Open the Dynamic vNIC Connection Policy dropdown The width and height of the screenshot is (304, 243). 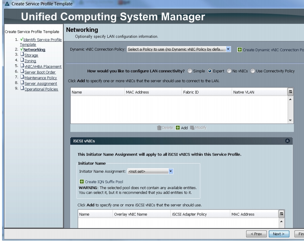pyautogui.click(x=179, y=49)
